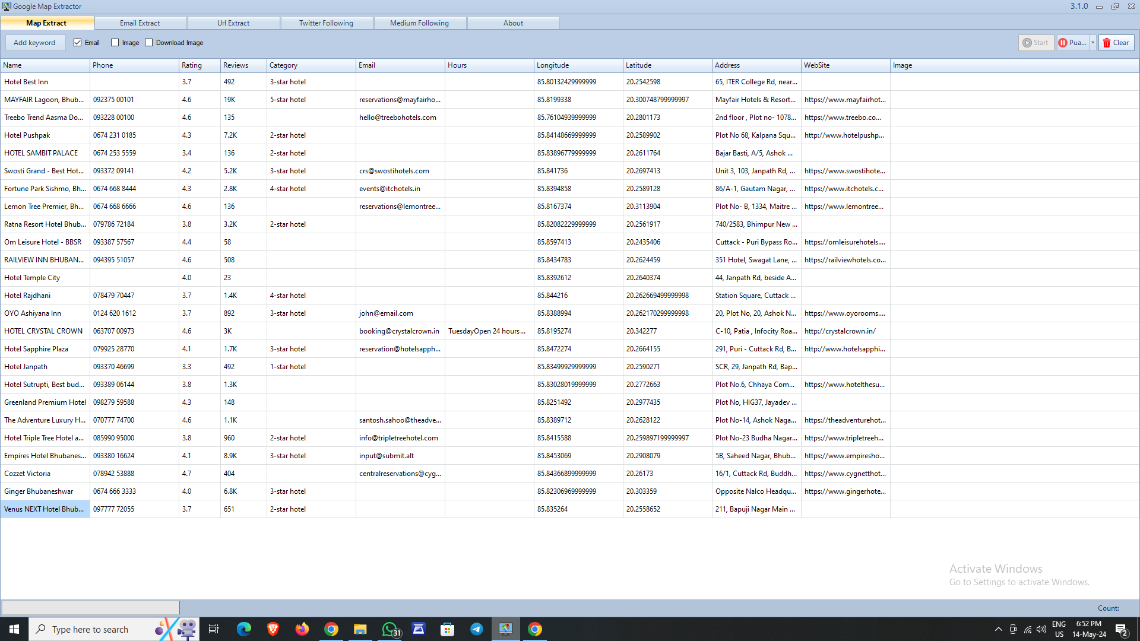Click the Pause icon to pause extraction
This screenshot has height=641, width=1140.
[1064, 42]
